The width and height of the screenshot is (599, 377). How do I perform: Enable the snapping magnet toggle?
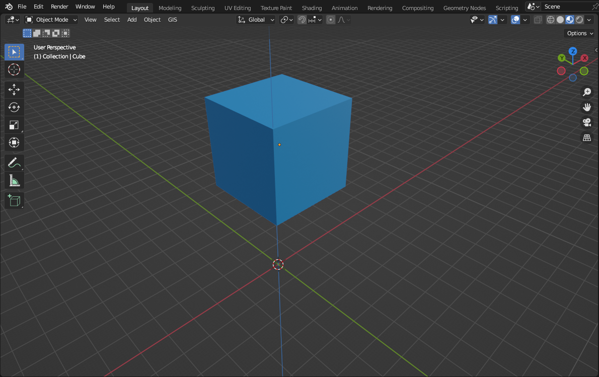[301, 19]
